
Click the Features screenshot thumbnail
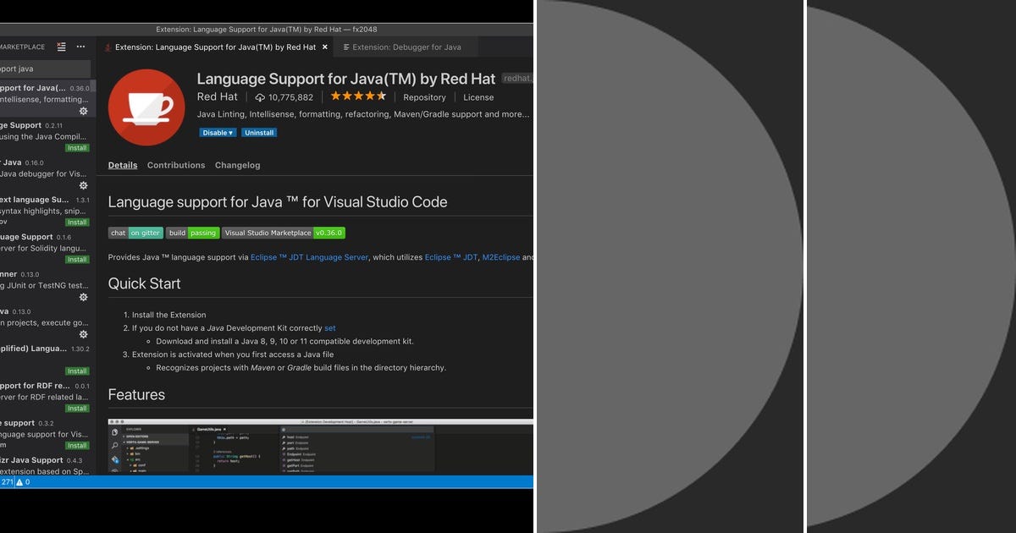click(321, 446)
